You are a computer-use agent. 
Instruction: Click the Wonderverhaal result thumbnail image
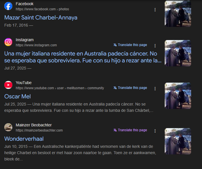point(178,141)
